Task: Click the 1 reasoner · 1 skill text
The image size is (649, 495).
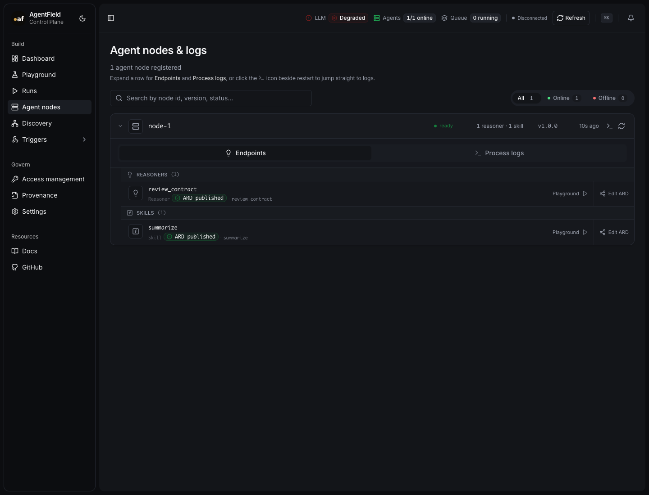Action: [x=500, y=126]
